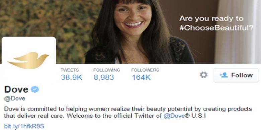This screenshot has height=130, width=261.
Task: Click 'Are you ready to' banner text
Action: [x=211, y=18]
